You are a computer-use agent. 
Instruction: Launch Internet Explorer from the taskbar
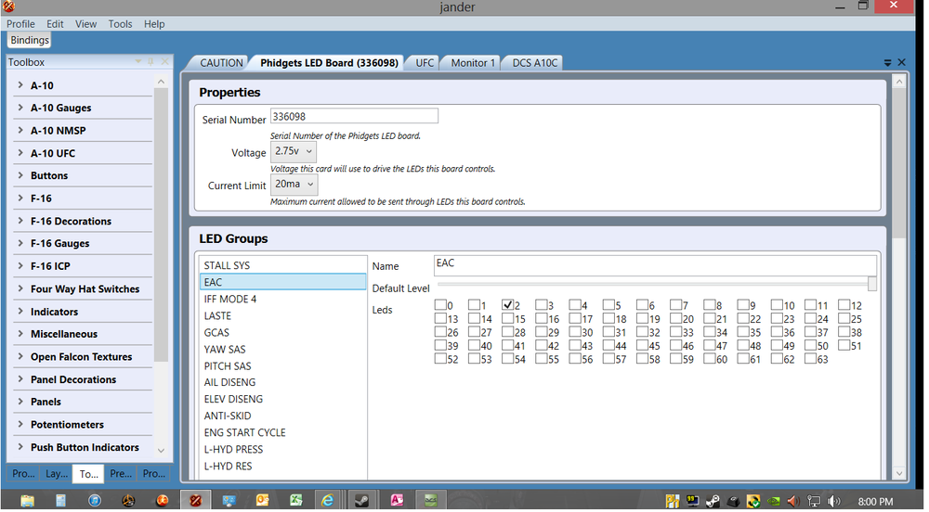pos(327,500)
